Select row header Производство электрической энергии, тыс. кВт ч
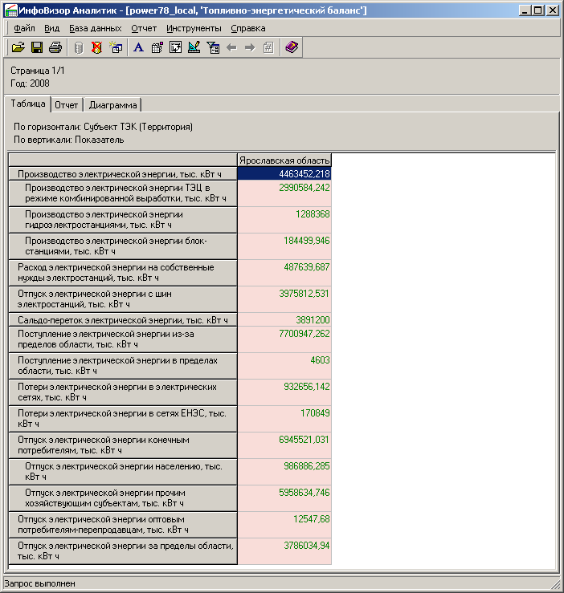The height and width of the screenshot is (593, 564). point(123,174)
